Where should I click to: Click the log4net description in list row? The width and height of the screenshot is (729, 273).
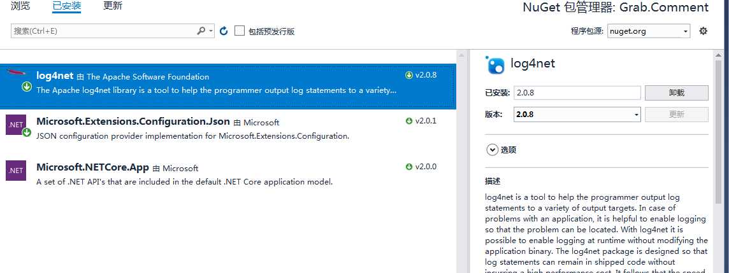click(216, 90)
